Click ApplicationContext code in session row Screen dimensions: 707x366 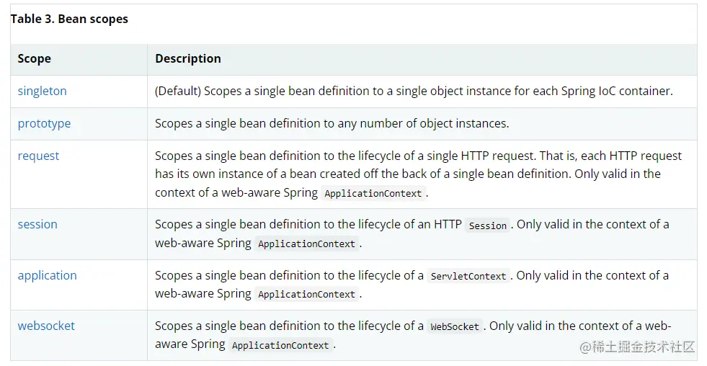[x=306, y=244]
